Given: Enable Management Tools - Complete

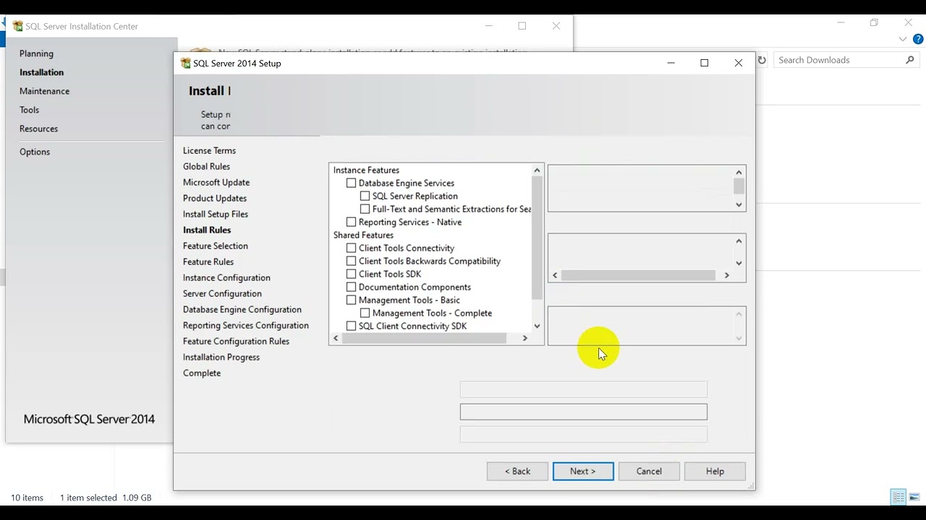Looking at the screenshot, I should [365, 313].
